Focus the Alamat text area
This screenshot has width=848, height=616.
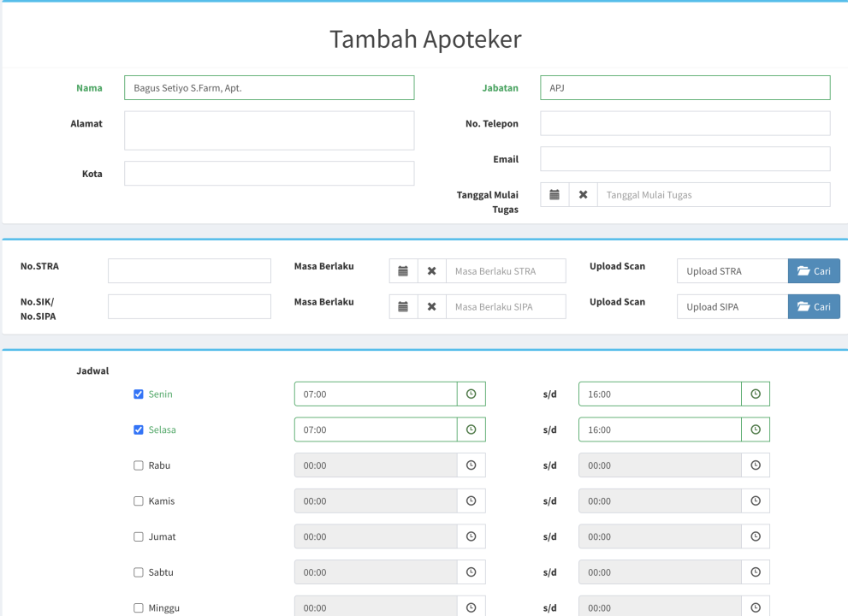coord(269,131)
